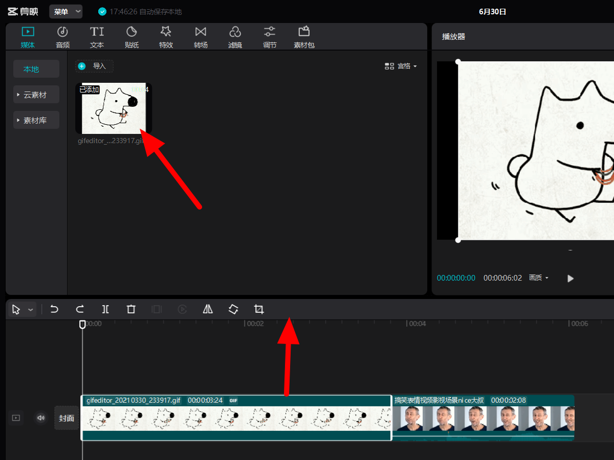
Task: Mute the main track audio
Action: (x=41, y=418)
